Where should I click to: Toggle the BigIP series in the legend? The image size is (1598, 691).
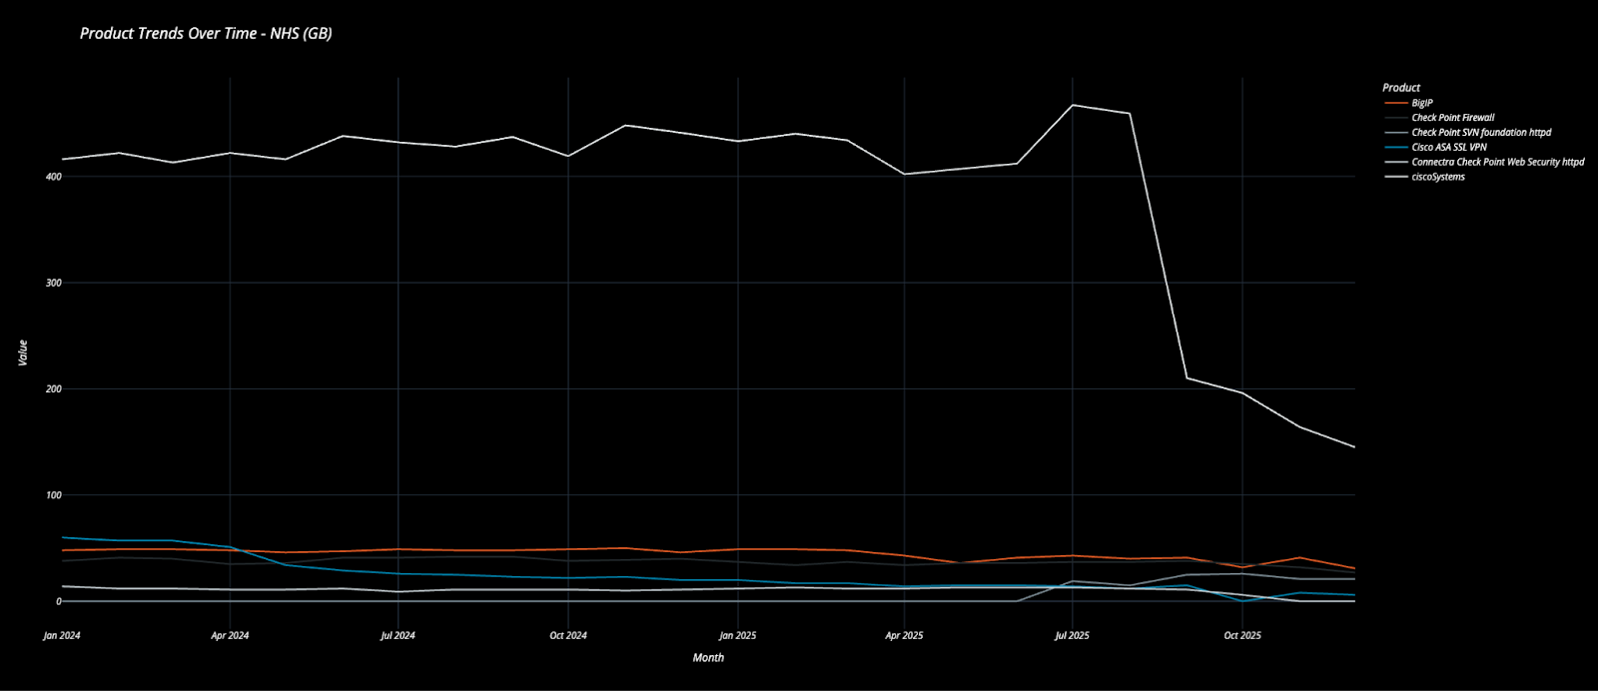tap(1422, 103)
